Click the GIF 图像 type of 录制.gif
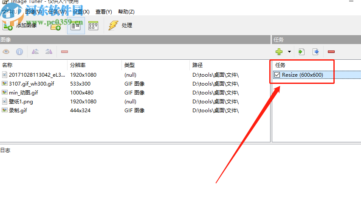 tap(135, 111)
